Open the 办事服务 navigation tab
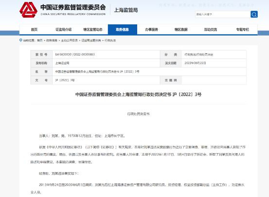 152,30
